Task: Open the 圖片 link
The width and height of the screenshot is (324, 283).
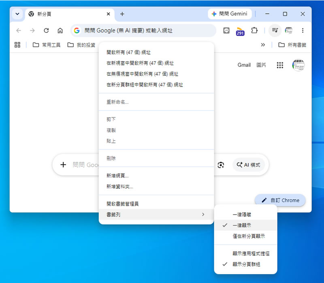Action: pos(261,65)
